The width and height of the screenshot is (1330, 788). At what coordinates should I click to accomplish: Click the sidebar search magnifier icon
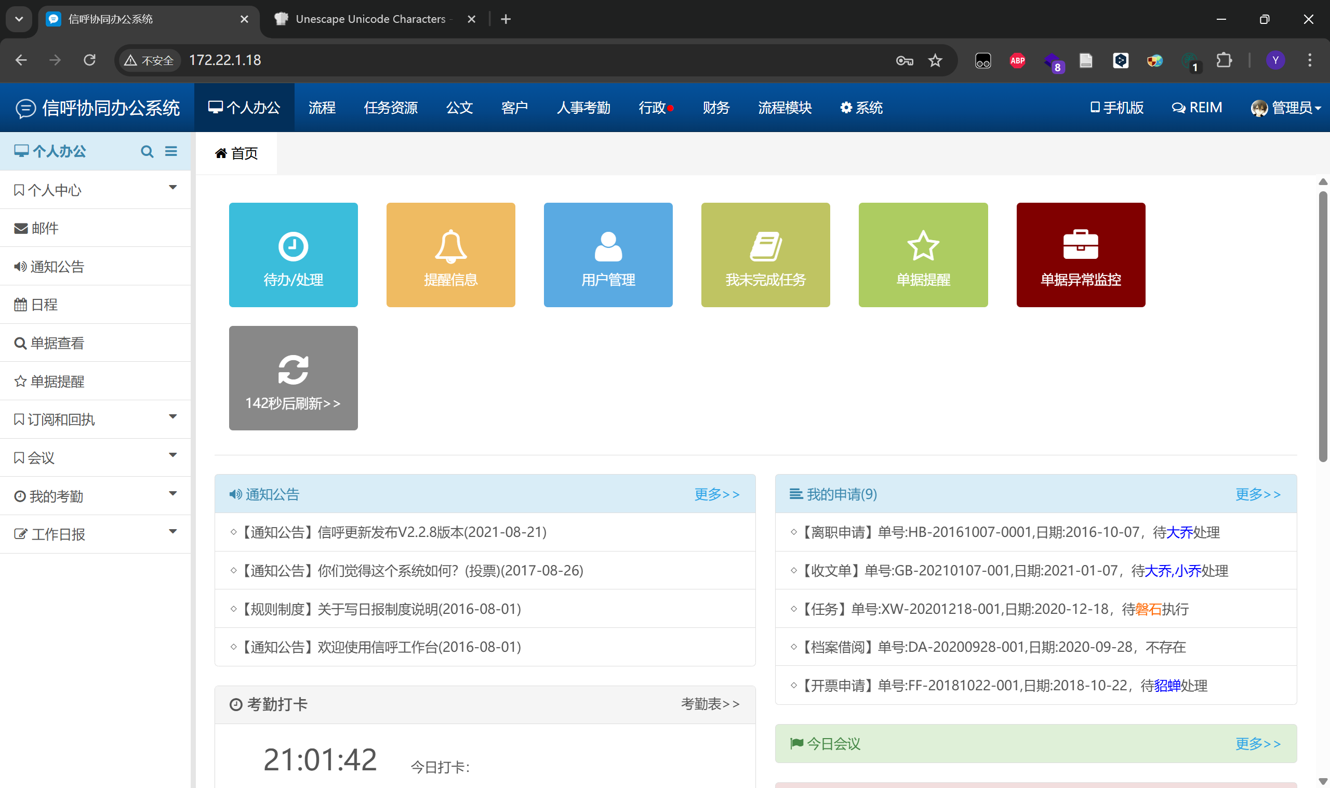(147, 152)
